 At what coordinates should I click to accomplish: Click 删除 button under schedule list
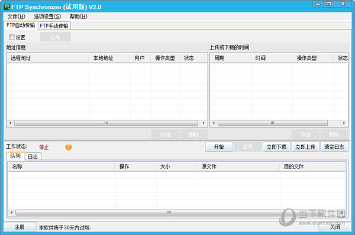click(x=334, y=135)
